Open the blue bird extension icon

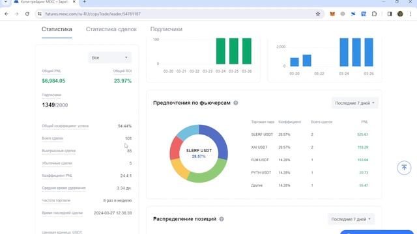coord(353,14)
